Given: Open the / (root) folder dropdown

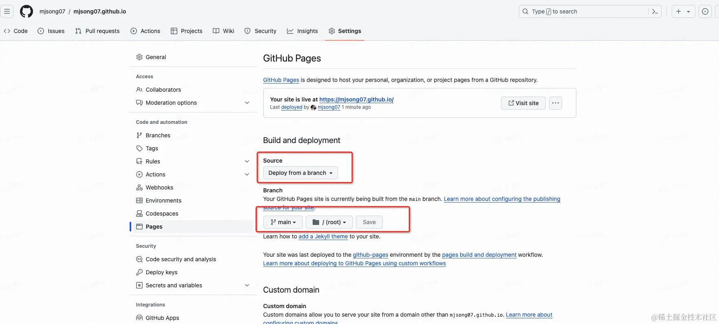Looking at the screenshot, I should tap(329, 222).
